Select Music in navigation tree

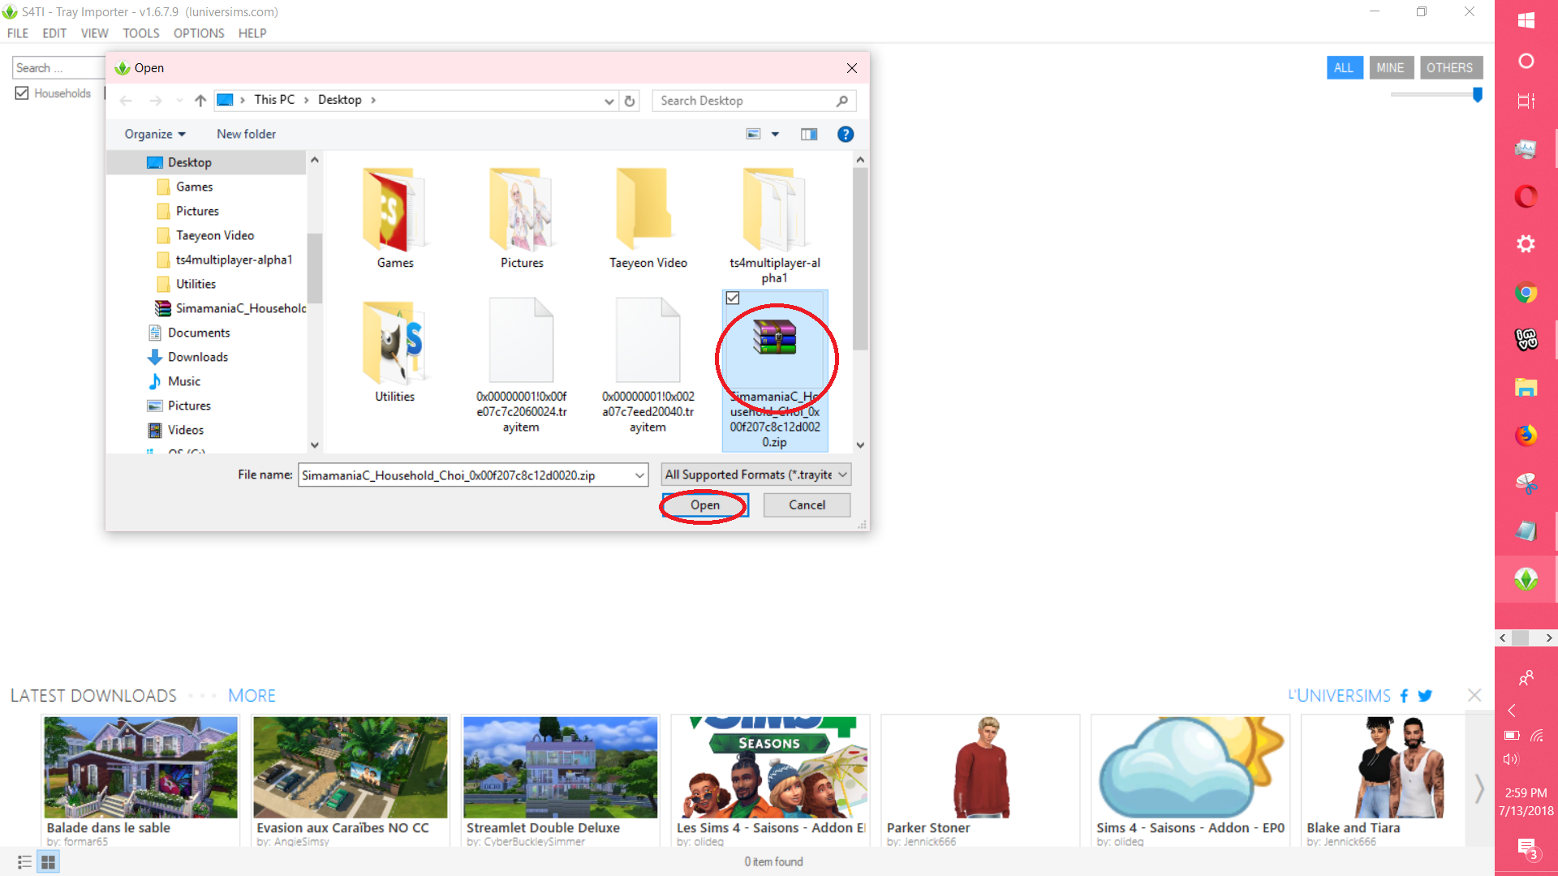184,382
